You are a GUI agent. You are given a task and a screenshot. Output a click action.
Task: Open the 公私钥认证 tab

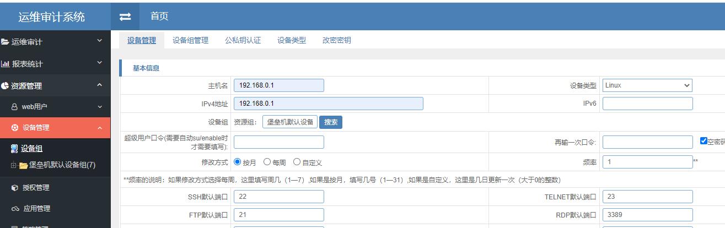tap(243, 40)
